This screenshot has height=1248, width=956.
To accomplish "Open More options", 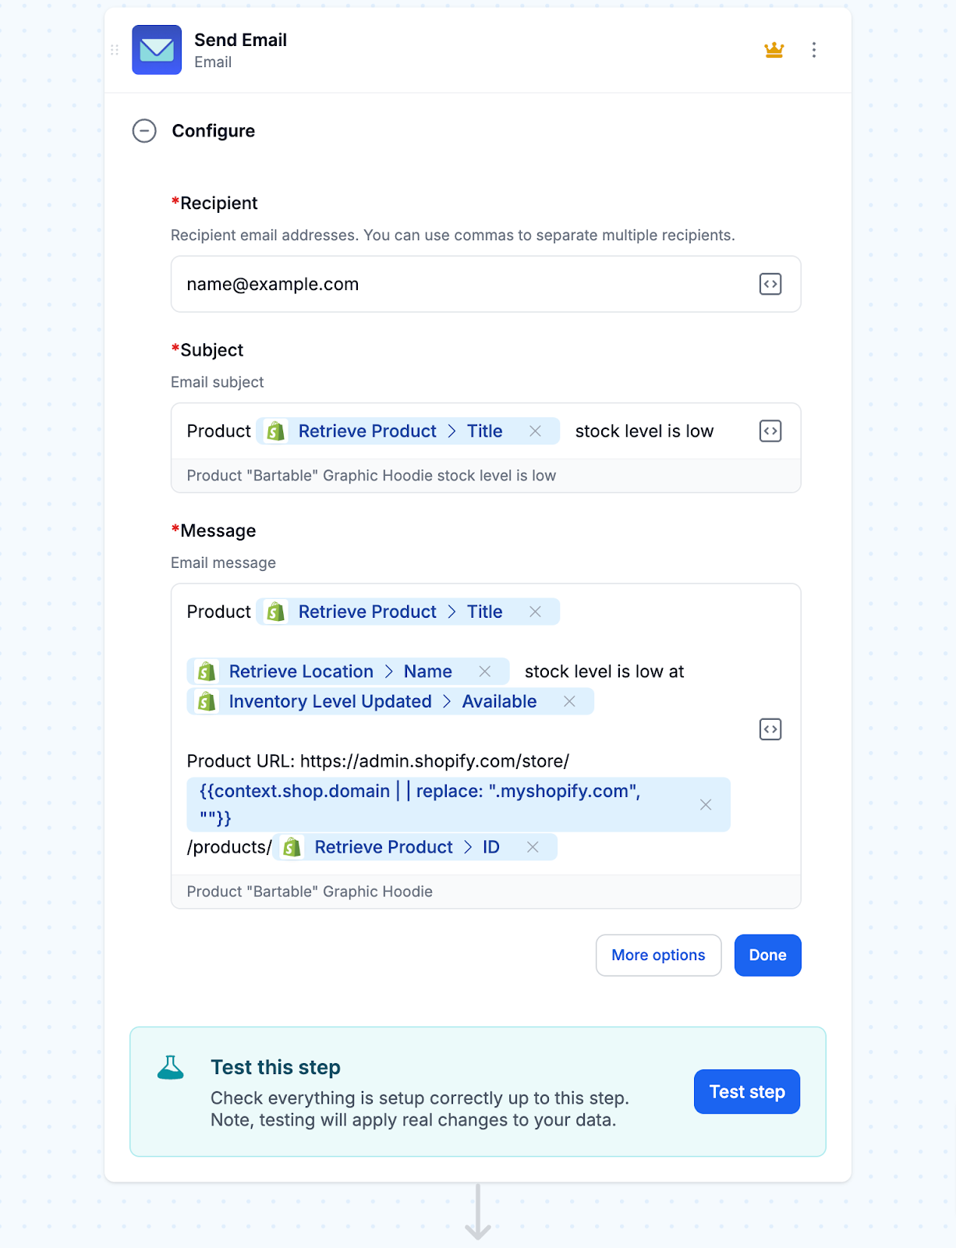I will coord(659,955).
